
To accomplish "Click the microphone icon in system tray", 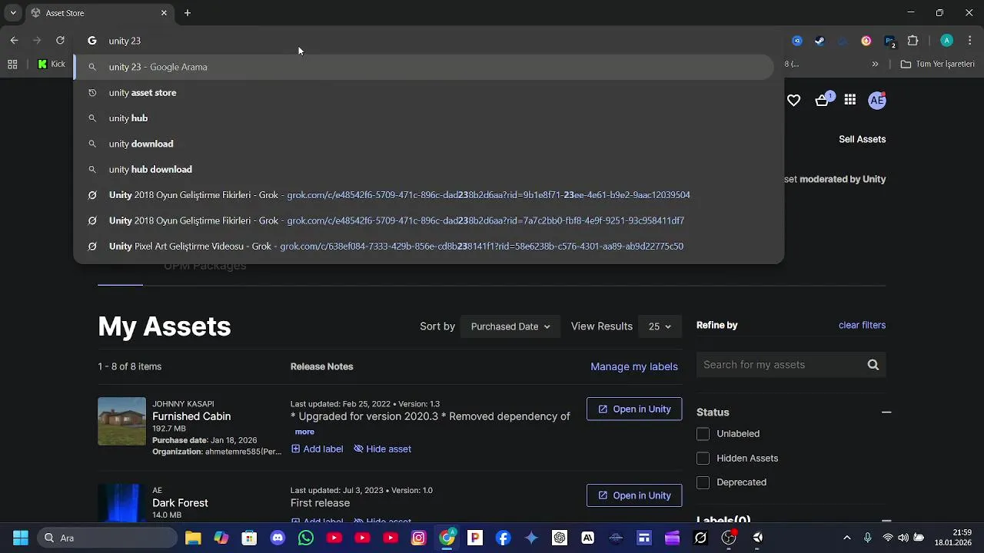I will tap(867, 538).
